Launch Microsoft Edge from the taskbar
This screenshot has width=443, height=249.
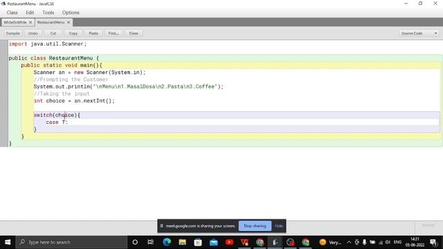[167, 242]
